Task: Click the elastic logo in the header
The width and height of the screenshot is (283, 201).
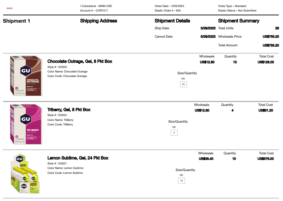Action: 10,8
